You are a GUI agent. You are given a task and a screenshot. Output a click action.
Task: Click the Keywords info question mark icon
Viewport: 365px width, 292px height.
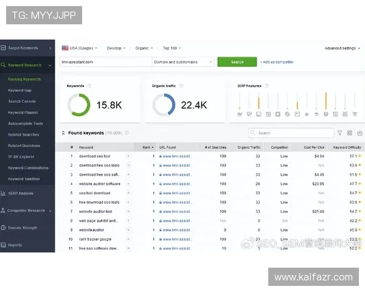click(x=89, y=86)
